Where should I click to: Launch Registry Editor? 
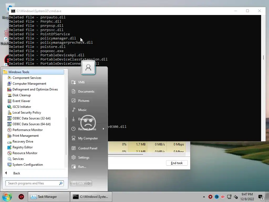23,147
